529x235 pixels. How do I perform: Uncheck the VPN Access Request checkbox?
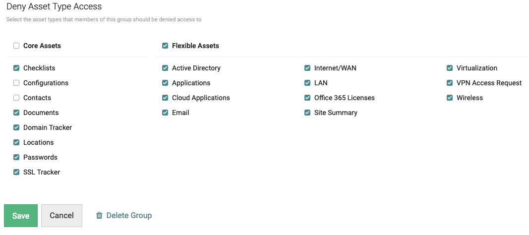(x=450, y=83)
